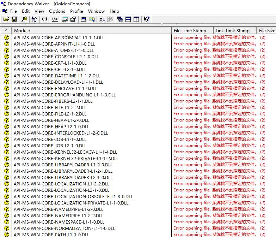Open the Options menu
The height and width of the screenshot is (237, 276).
click(57, 11)
